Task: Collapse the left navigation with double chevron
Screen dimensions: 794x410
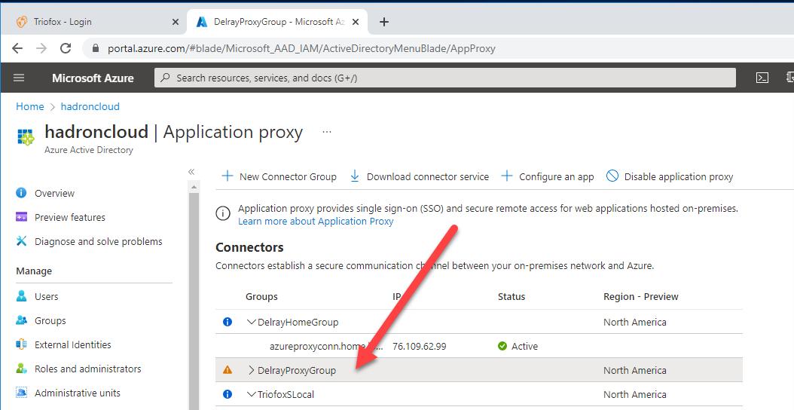Action: (191, 172)
